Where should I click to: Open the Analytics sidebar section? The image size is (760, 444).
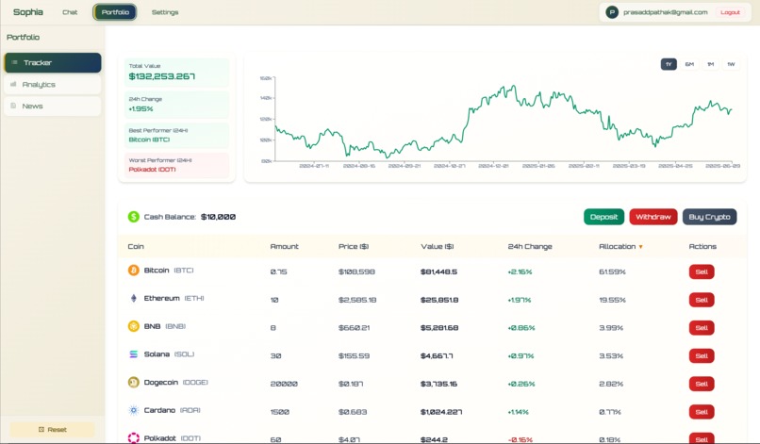[53, 84]
